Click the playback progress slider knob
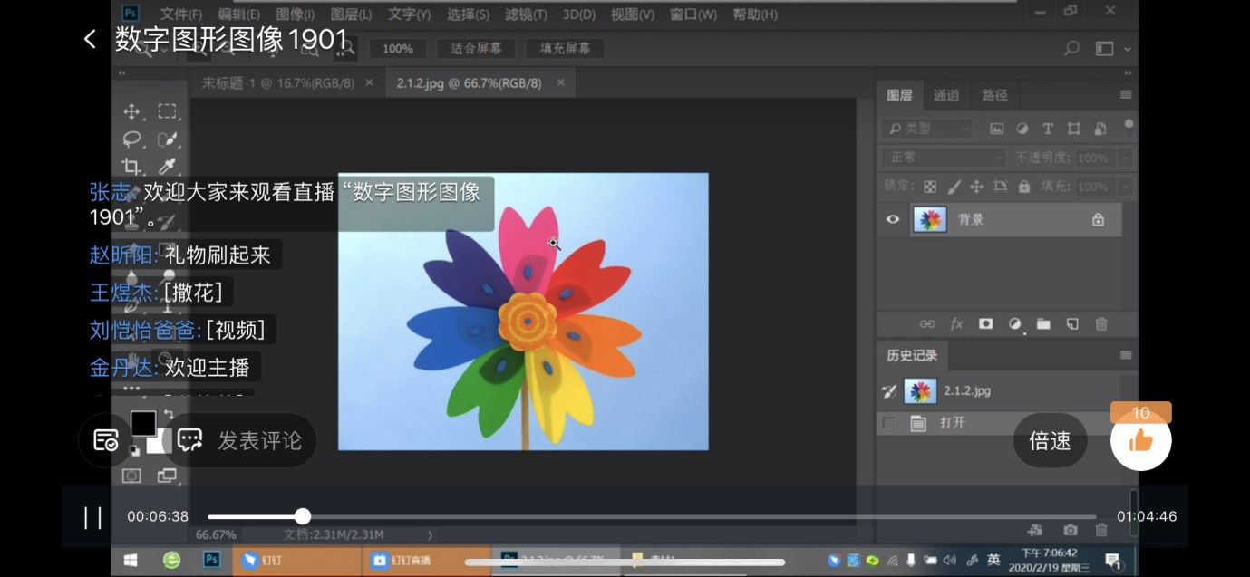Image resolution: width=1250 pixels, height=577 pixels. [x=303, y=516]
